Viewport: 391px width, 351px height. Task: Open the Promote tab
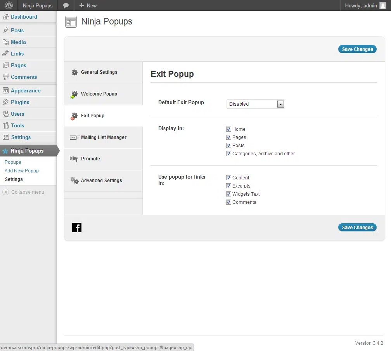pyautogui.click(x=103, y=159)
